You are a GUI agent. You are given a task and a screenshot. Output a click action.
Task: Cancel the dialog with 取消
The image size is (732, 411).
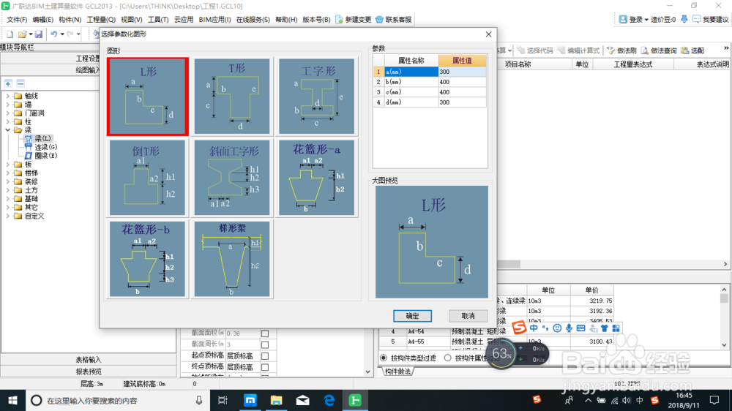(x=468, y=316)
